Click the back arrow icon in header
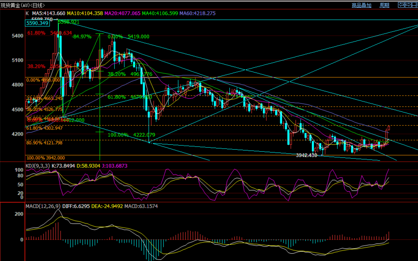 click(401, 5)
